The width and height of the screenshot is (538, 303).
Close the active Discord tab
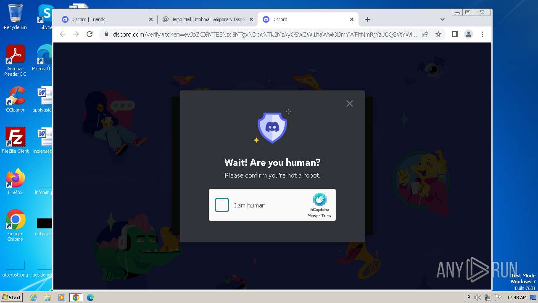(352, 19)
